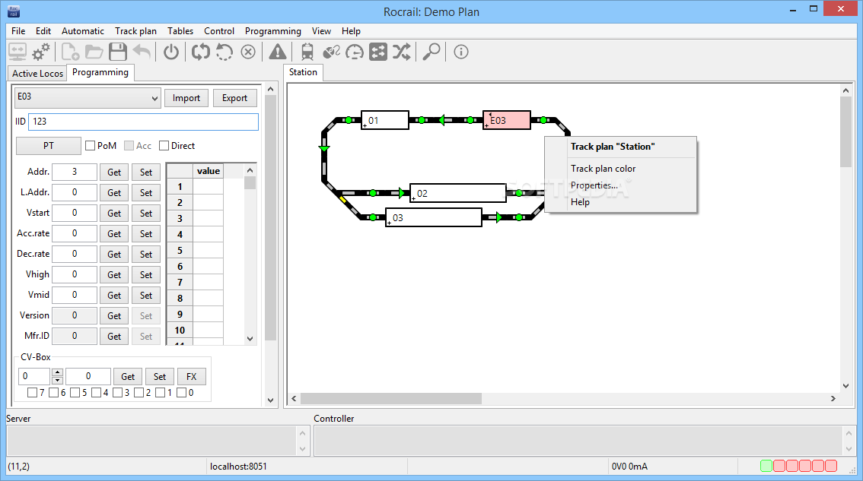Open the Rocrail settings gears icon

pos(41,52)
